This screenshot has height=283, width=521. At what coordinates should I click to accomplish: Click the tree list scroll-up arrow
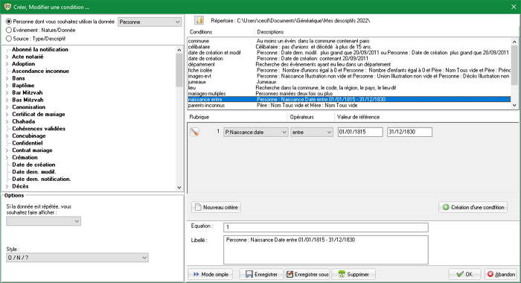(x=179, y=50)
